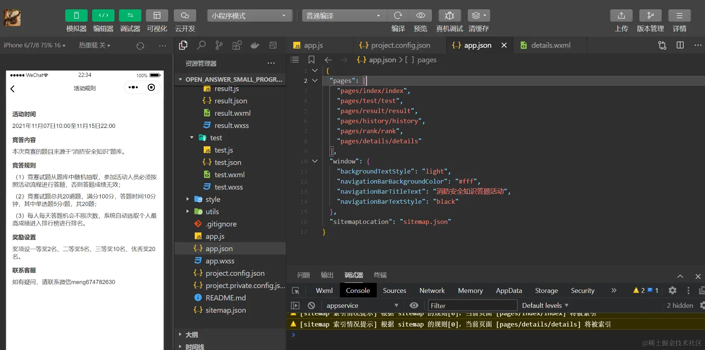
Task: Click the back arrow in the simulator
Action: [x=13, y=89]
